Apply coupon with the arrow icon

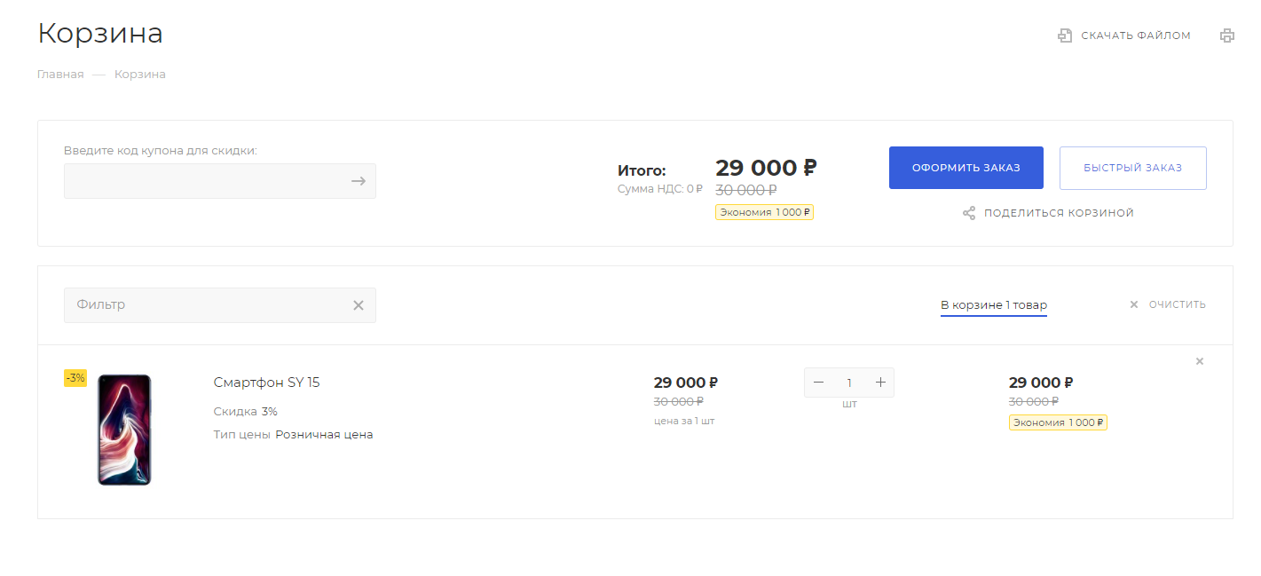click(x=359, y=181)
